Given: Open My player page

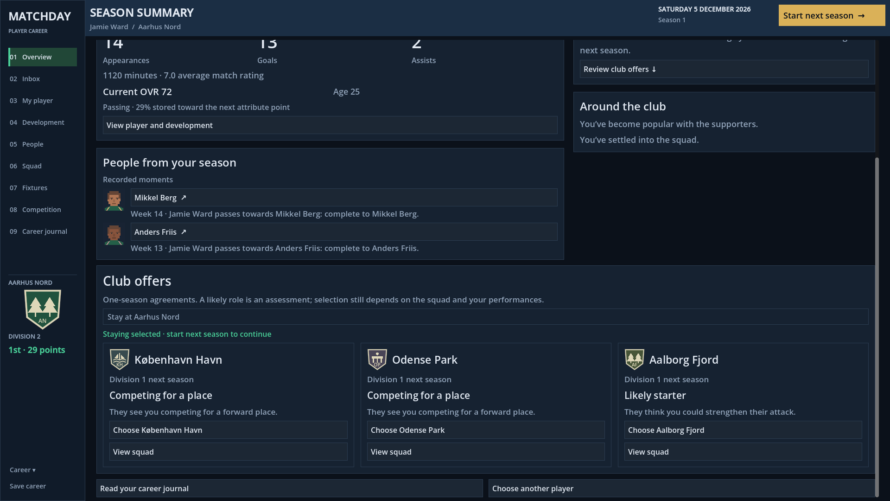Looking at the screenshot, I should tap(43, 101).
